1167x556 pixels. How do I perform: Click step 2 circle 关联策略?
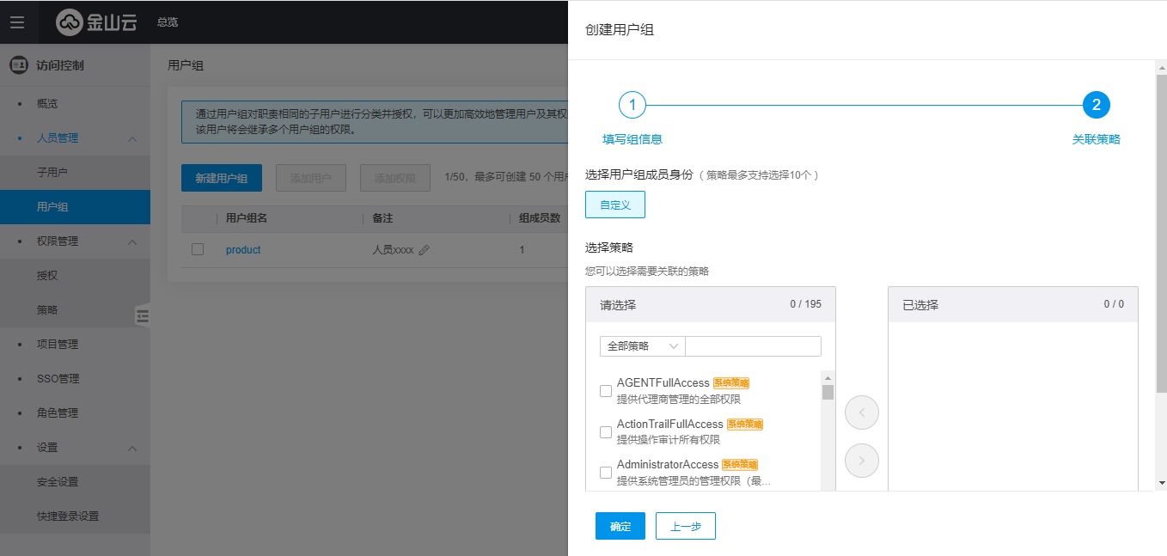point(1097,105)
